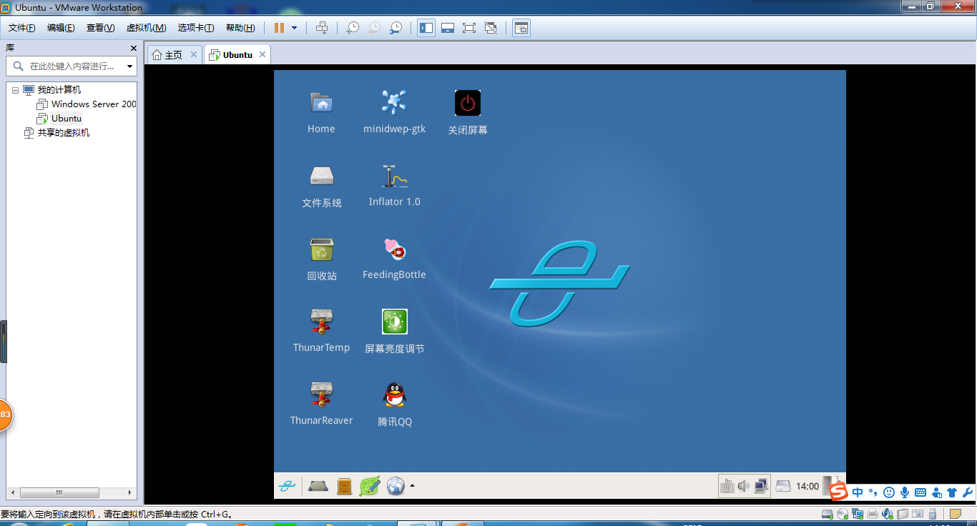Click guest keyboard layout tray icon
The width and height of the screenshot is (977, 526).
click(727, 487)
